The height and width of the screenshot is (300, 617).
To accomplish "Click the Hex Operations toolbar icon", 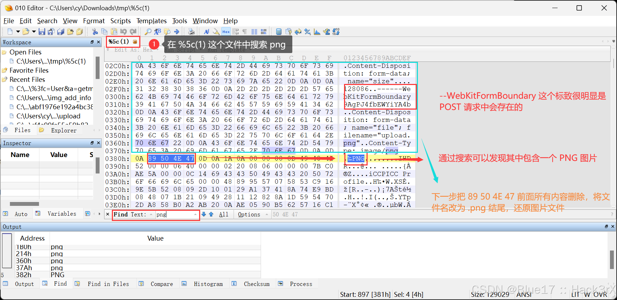I will point(307,32).
